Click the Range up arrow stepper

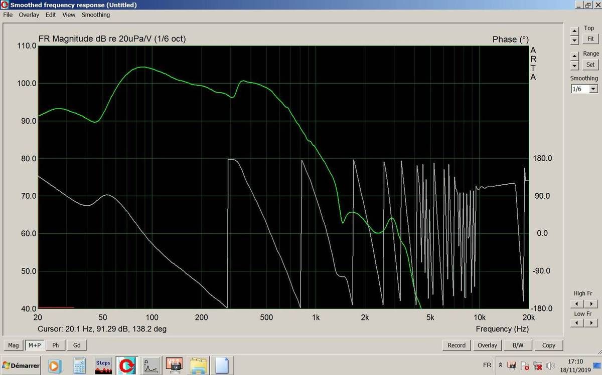click(x=574, y=57)
